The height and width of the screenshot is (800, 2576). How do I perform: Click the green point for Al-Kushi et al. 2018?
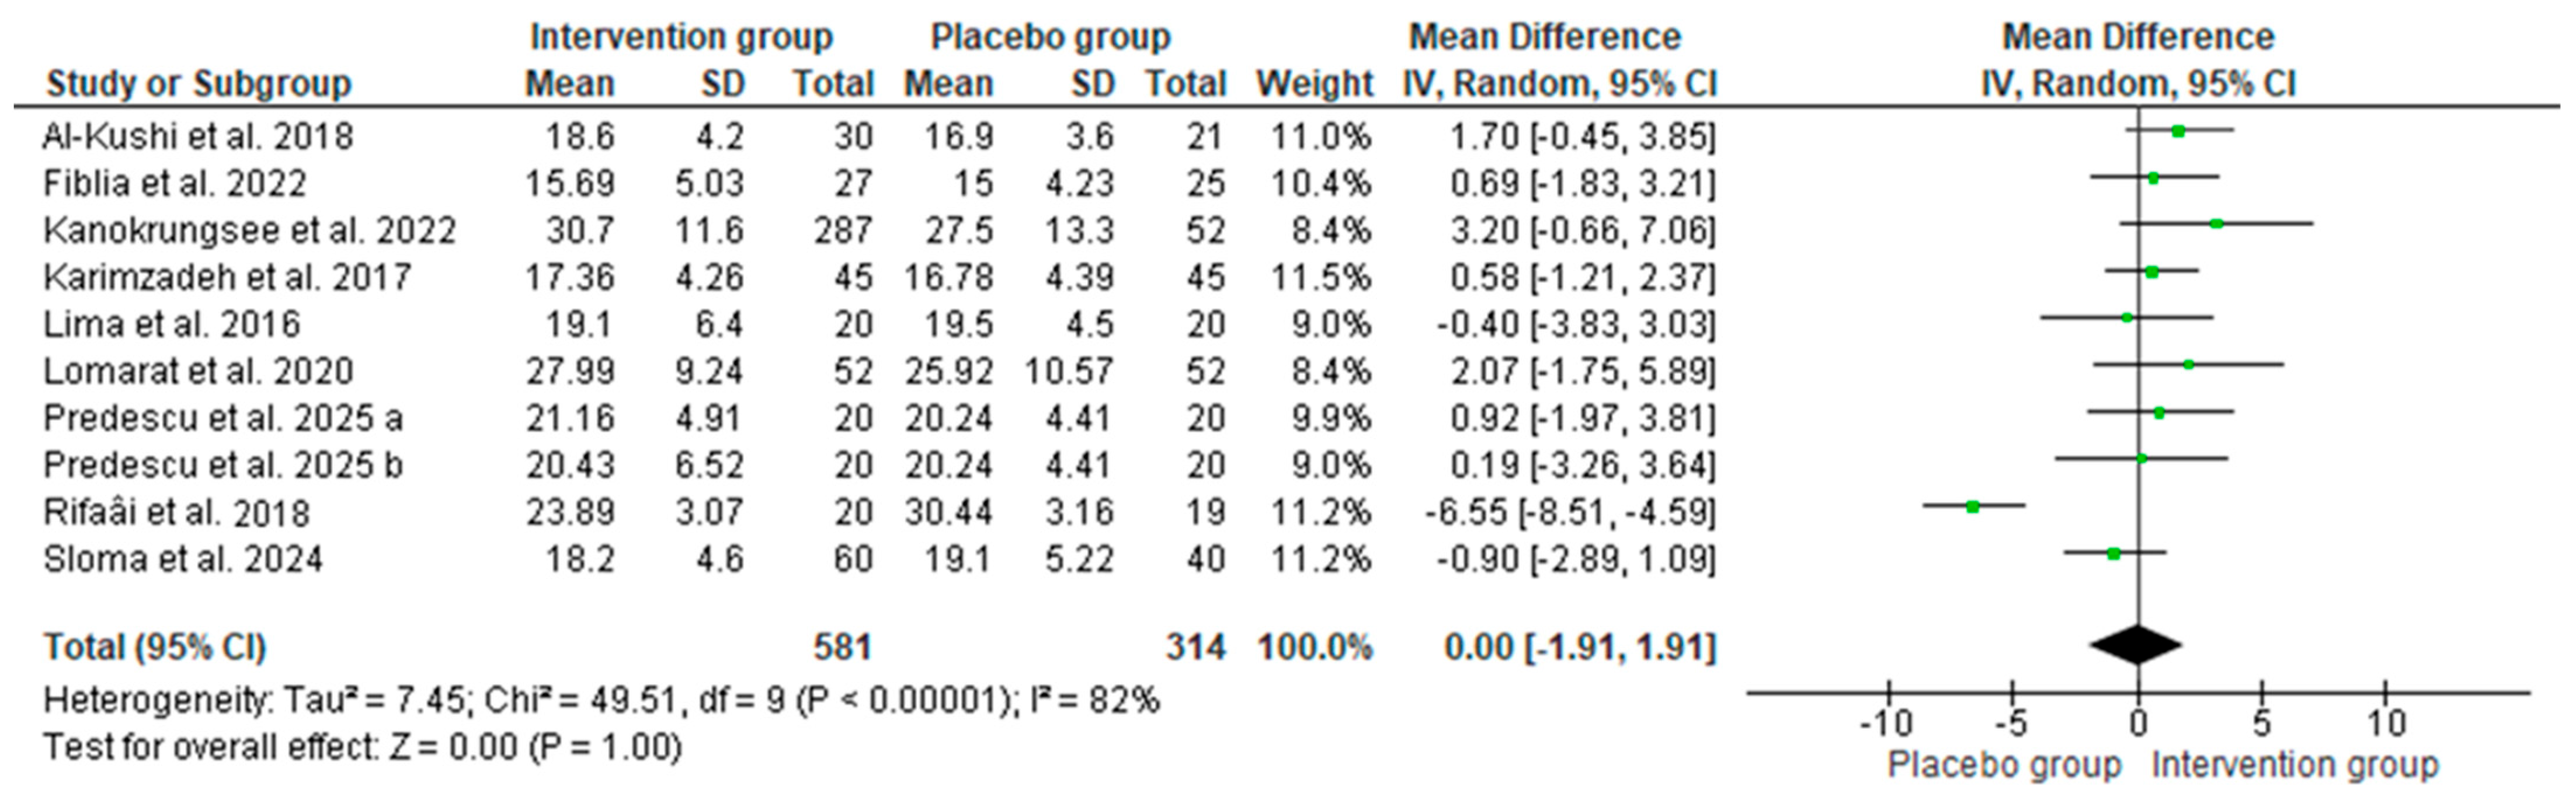click(x=2178, y=131)
